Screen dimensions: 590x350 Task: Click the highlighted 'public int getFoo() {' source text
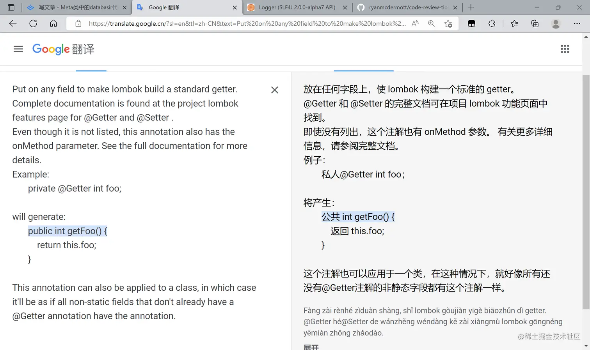(68, 231)
